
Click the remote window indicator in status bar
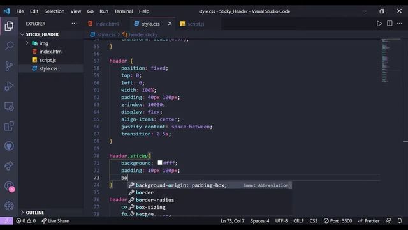point(6,221)
